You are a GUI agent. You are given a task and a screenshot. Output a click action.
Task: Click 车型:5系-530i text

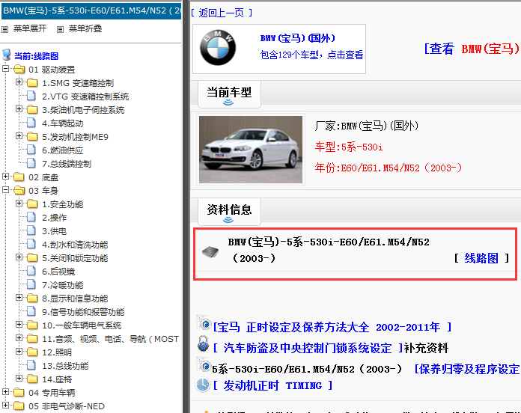point(349,147)
